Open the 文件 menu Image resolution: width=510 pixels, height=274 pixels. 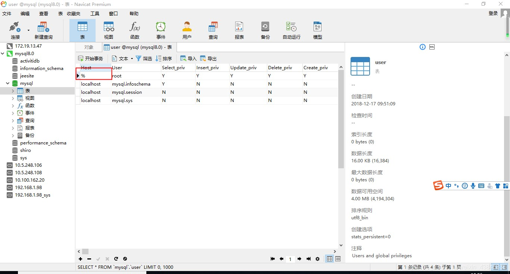click(x=7, y=14)
